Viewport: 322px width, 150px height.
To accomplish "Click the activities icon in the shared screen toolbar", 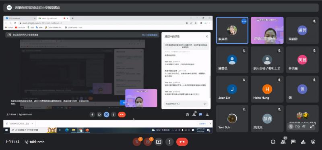I will 207,114.
